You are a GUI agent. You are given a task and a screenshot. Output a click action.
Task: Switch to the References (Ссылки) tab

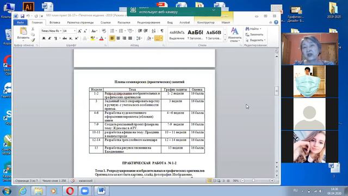coord(105,22)
